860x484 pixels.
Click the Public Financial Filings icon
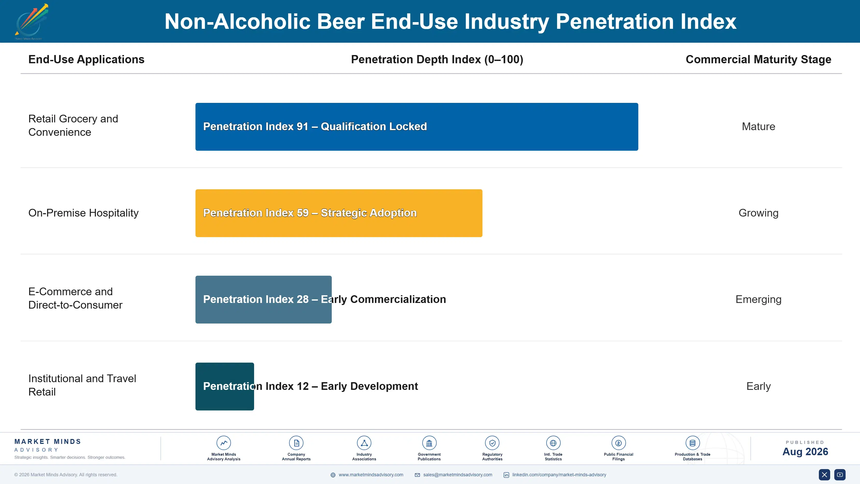[x=618, y=443]
